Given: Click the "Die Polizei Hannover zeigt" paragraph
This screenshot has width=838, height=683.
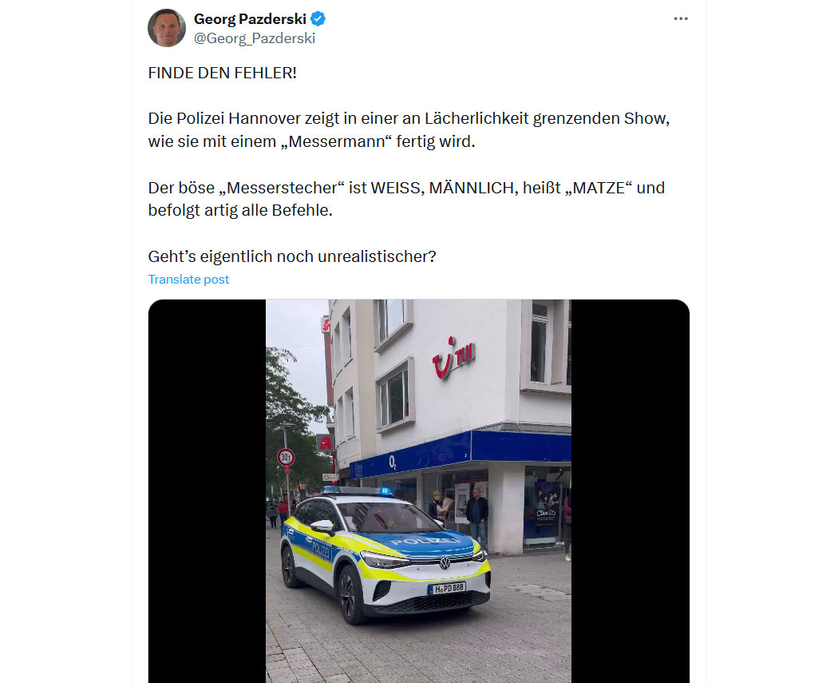Looking at the screenshot, I should [409, 130].
